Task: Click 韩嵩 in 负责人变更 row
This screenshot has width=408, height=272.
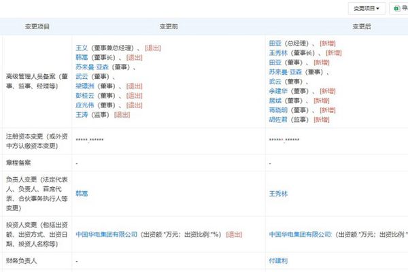Action: [82, 194]
